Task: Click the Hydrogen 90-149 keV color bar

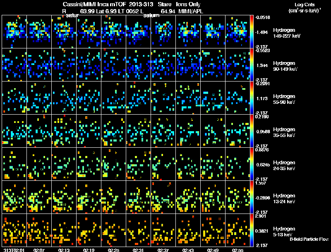Action: click(x=252, y=65)
